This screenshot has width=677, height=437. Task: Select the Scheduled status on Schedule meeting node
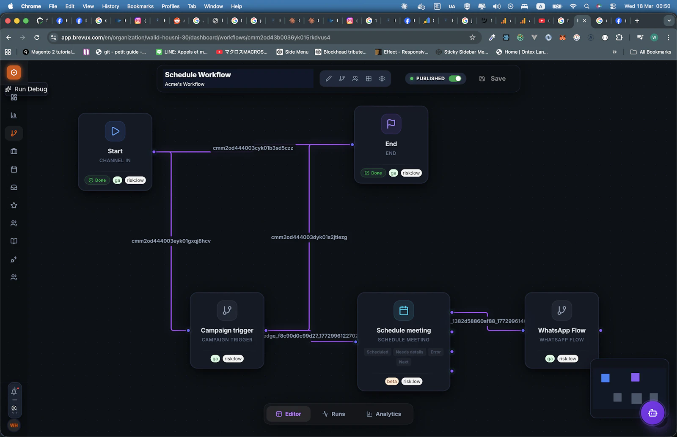pyautogui.click(x=377, y=352)
